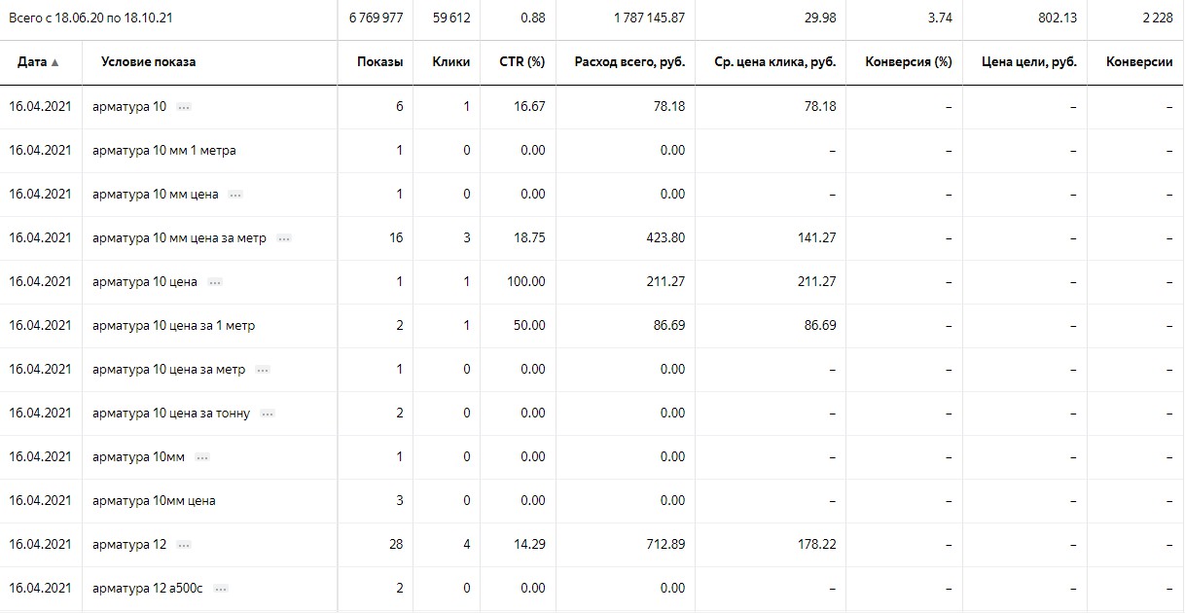The height and width of the screenshot is (613, 1185).
Task: Open the ellipsis for «арматура 12 а500с»
Action: 220,589
